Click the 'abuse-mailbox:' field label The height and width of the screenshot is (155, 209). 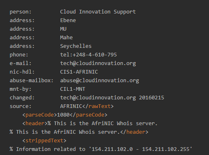point(32,81)
